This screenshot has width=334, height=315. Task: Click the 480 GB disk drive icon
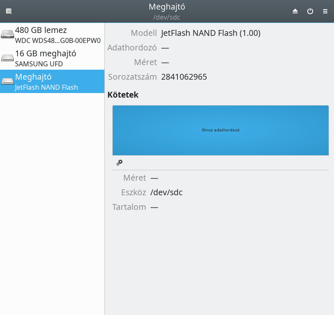8,34
